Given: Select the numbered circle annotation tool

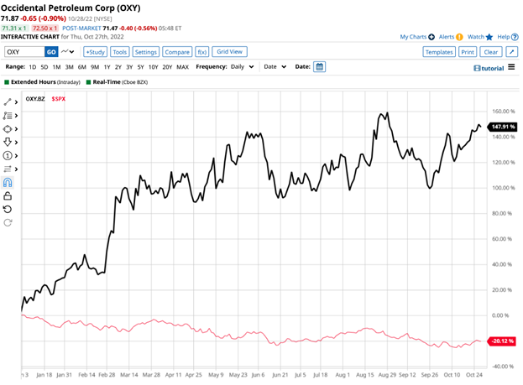Looking at the screenshot, I should (8, 155).
